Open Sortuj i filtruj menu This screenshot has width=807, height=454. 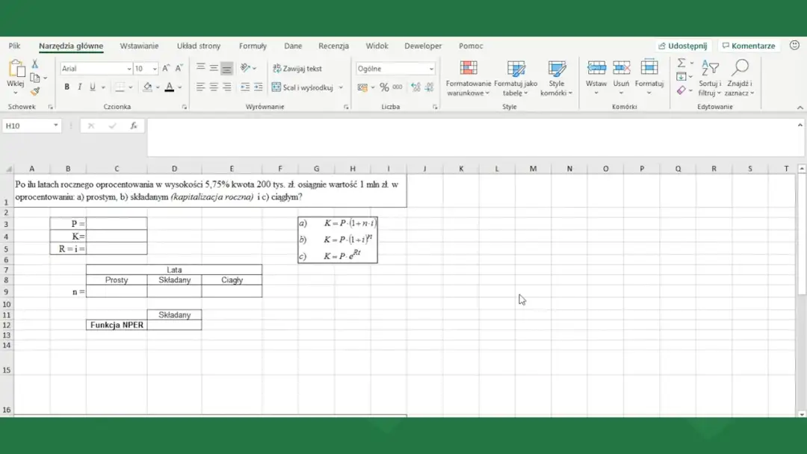tap(711, 78)
